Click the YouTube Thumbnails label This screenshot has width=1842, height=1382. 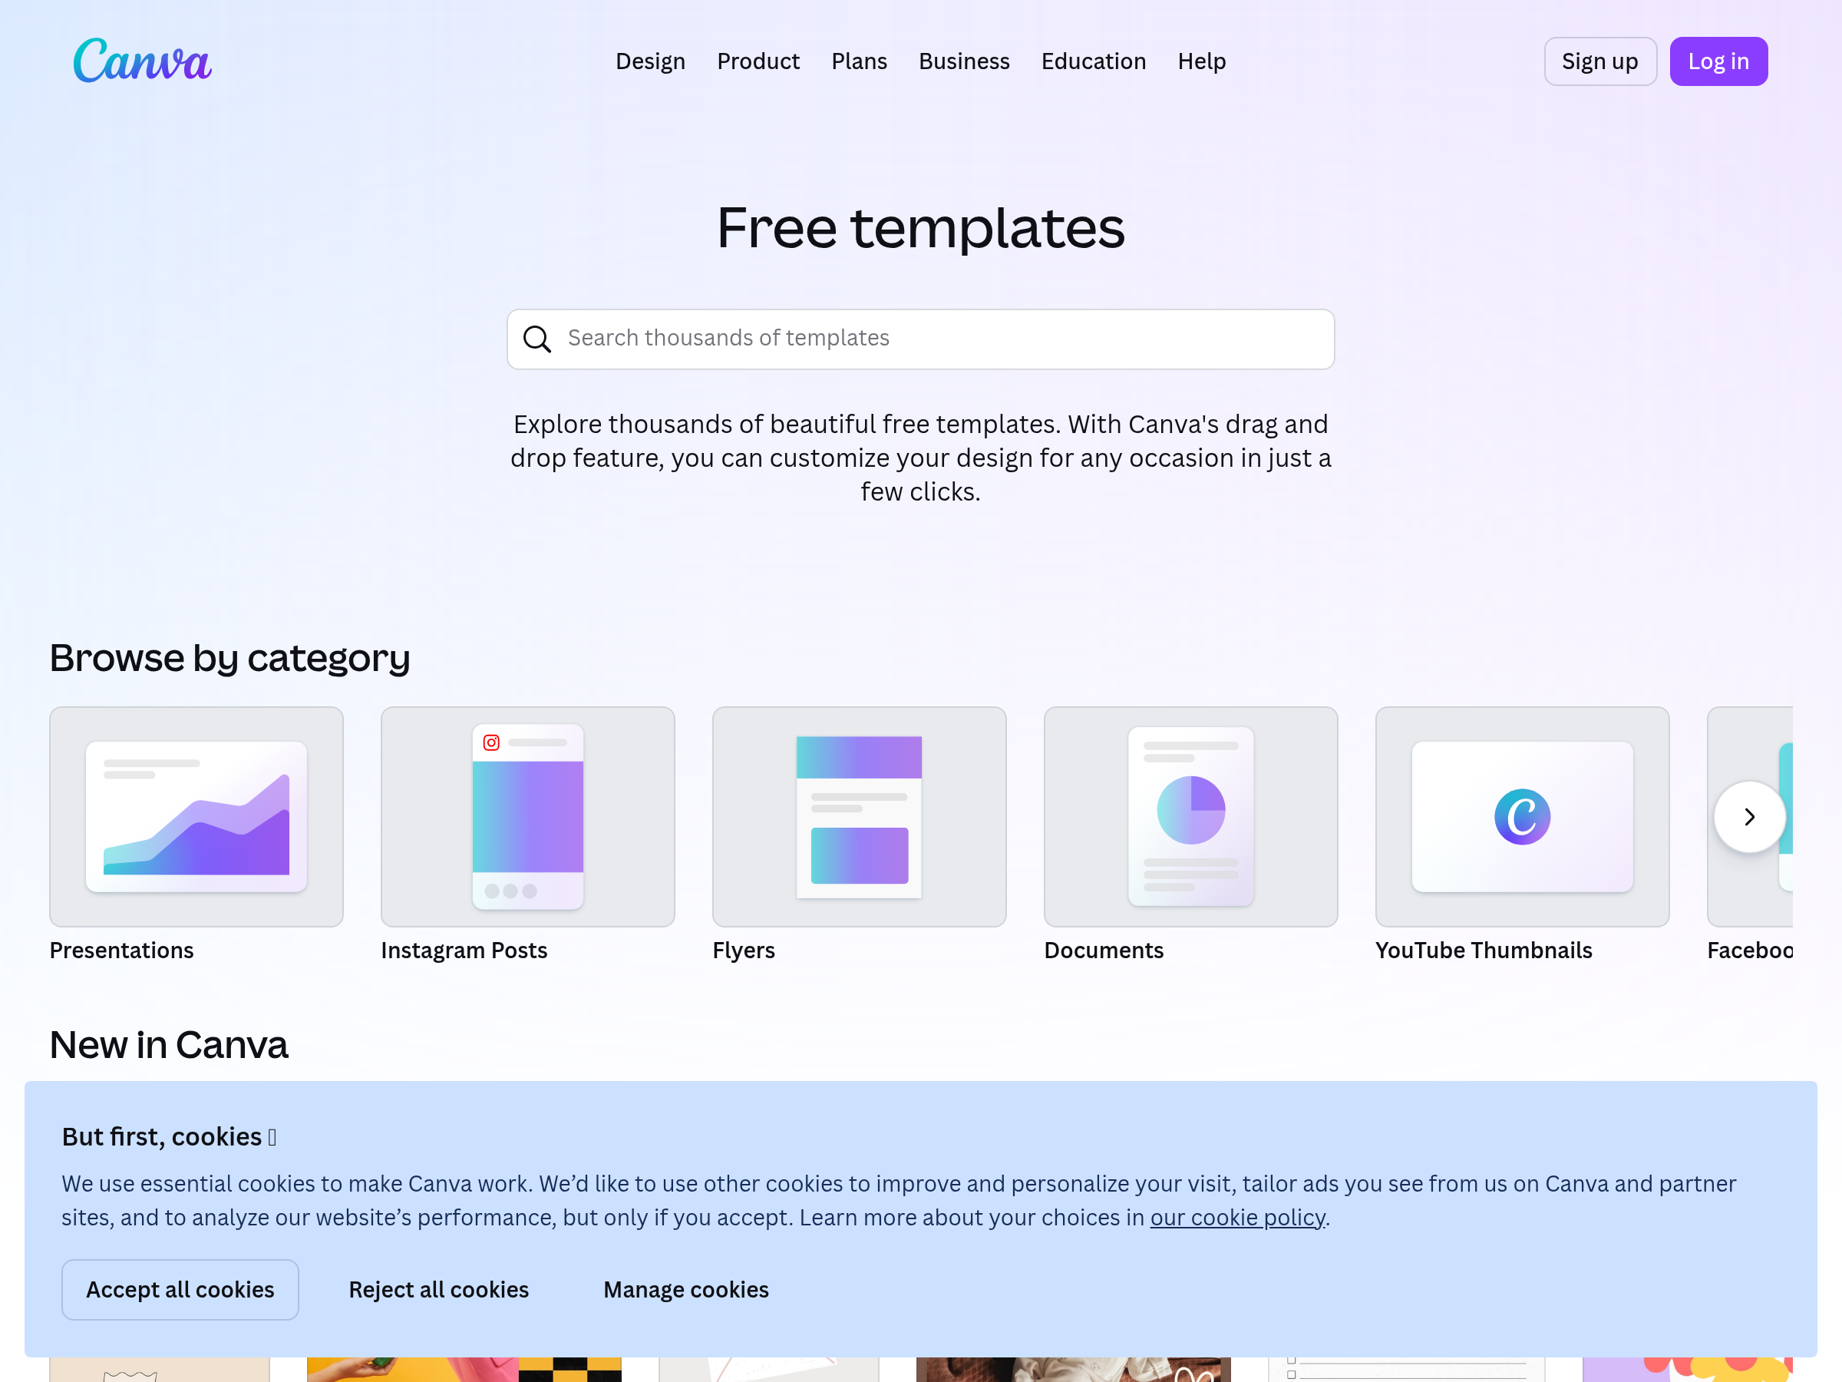click(1484, 951)
